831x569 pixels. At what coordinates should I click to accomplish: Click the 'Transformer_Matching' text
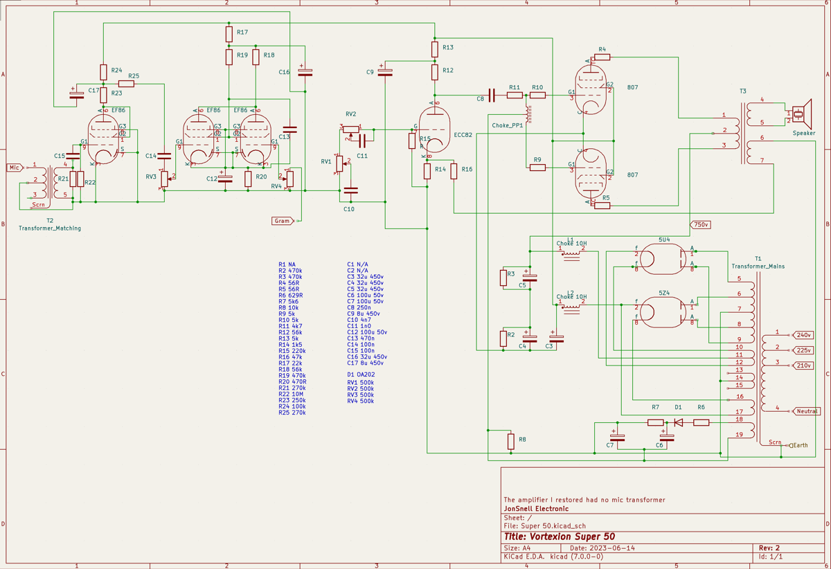tap(50, 228)
